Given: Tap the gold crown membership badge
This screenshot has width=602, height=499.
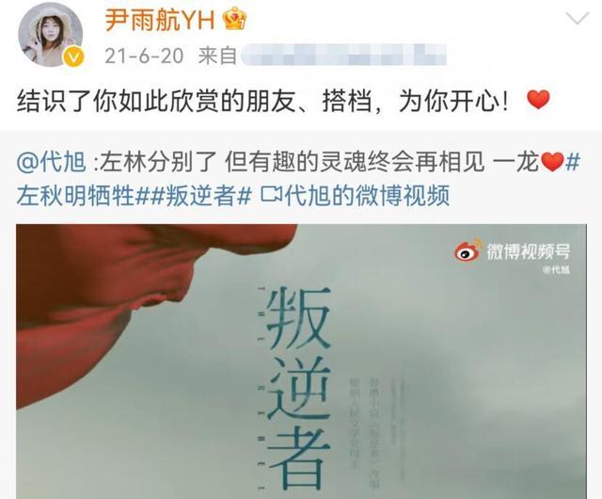Looking at the screenshot, I should pyautogui.click(x=234, y=19).
